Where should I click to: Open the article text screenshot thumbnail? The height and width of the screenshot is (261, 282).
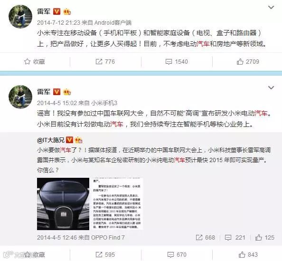116,204
